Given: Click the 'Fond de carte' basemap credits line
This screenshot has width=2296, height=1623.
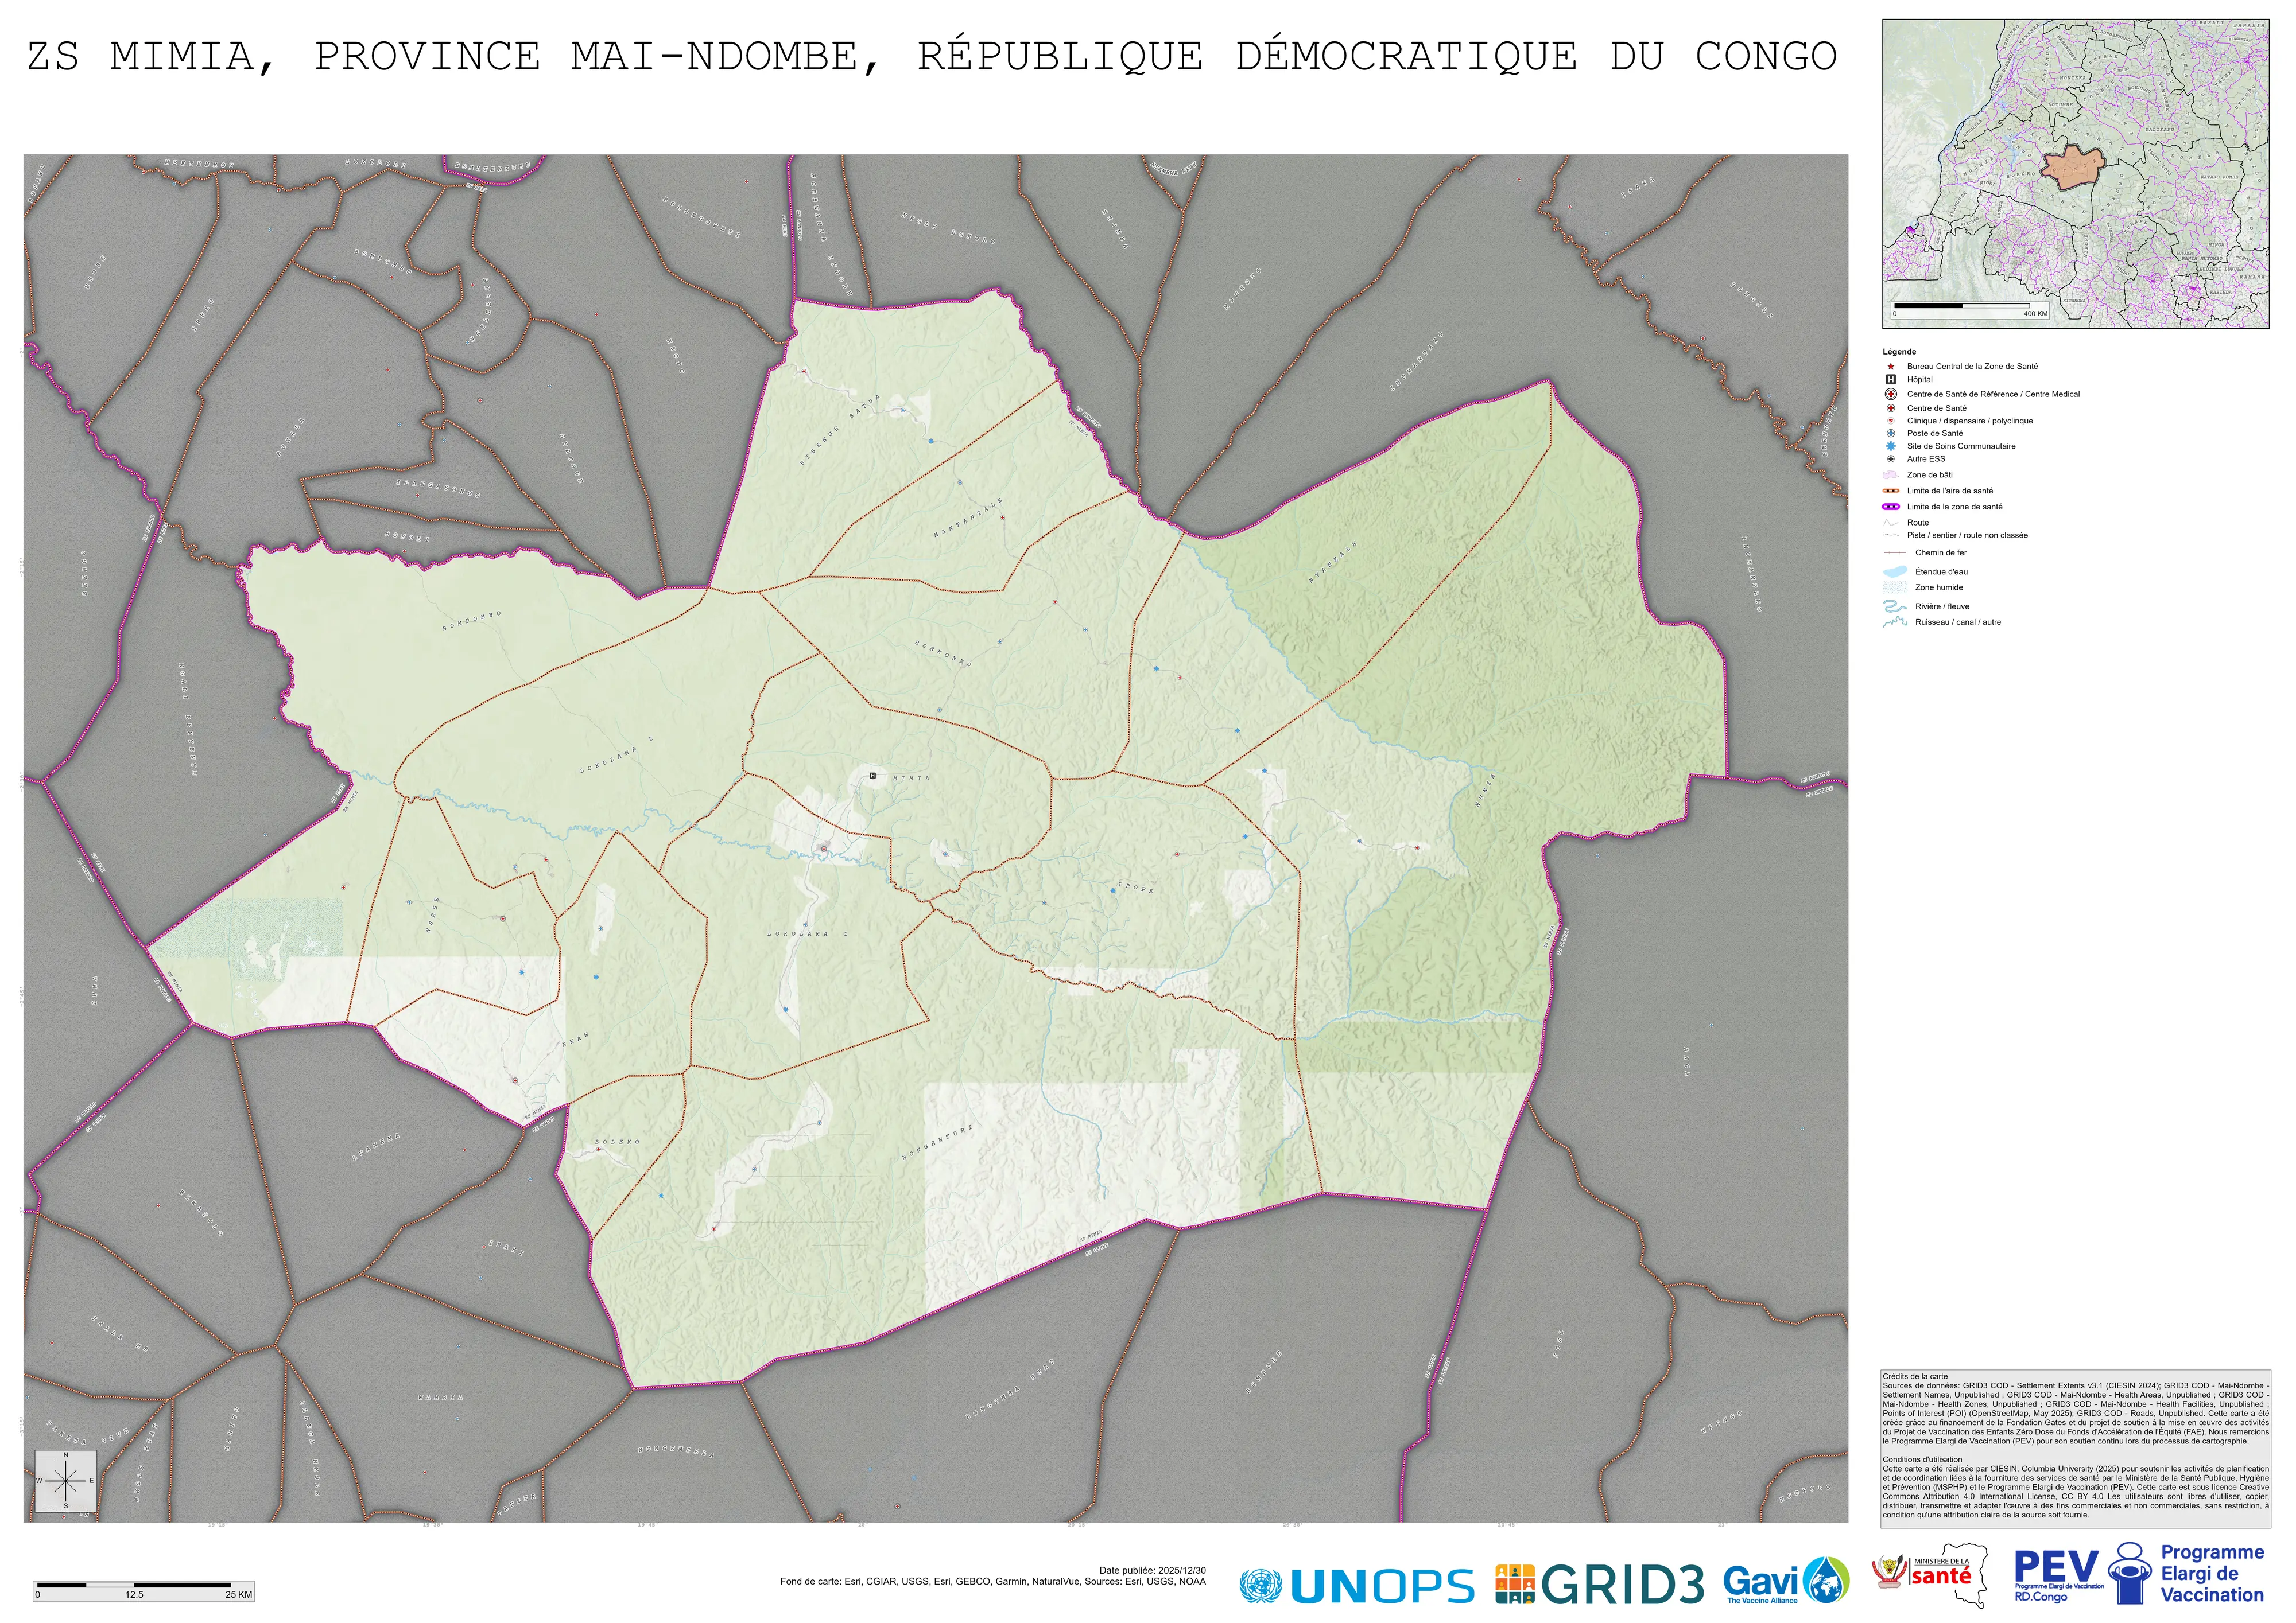Looking at the screenshot, I should pos(993,1581).
